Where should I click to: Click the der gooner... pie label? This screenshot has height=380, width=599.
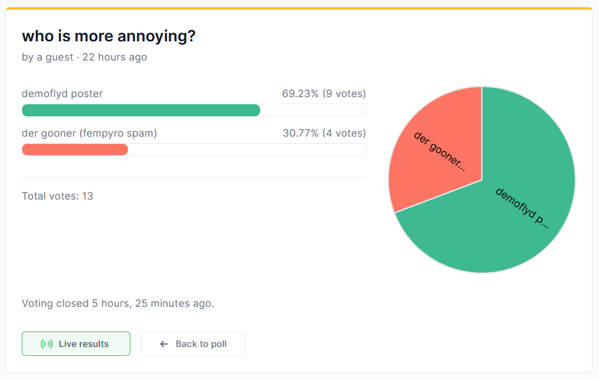[440, 151]
